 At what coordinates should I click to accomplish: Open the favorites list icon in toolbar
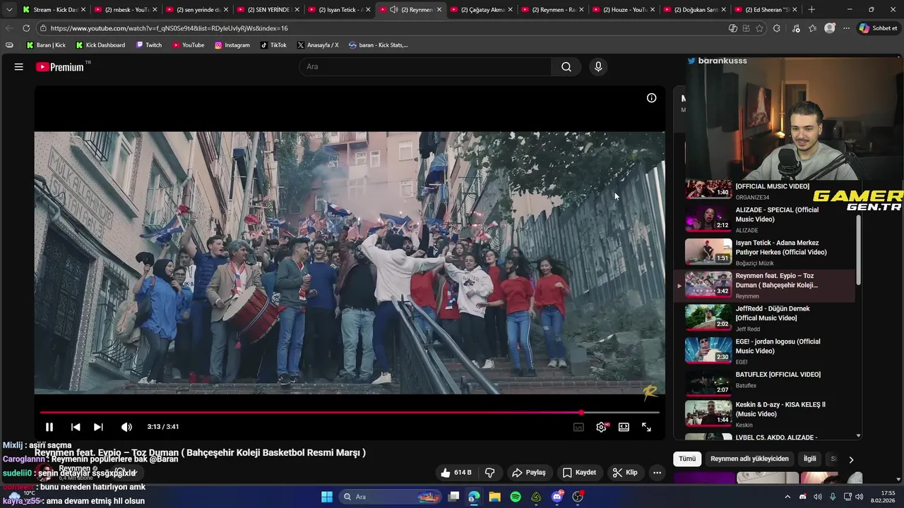pyautogui.click(x=813, y=28)
